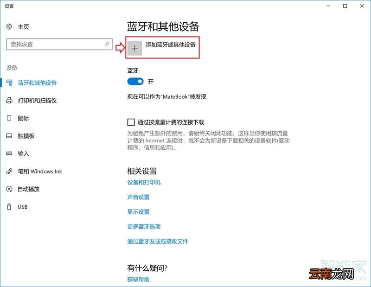Select 自动播放 in the sidebar
Screen dimensions: 371x287
(x=29, y=189)
